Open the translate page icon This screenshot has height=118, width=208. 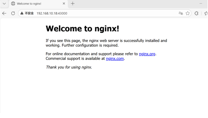(181, 13)
